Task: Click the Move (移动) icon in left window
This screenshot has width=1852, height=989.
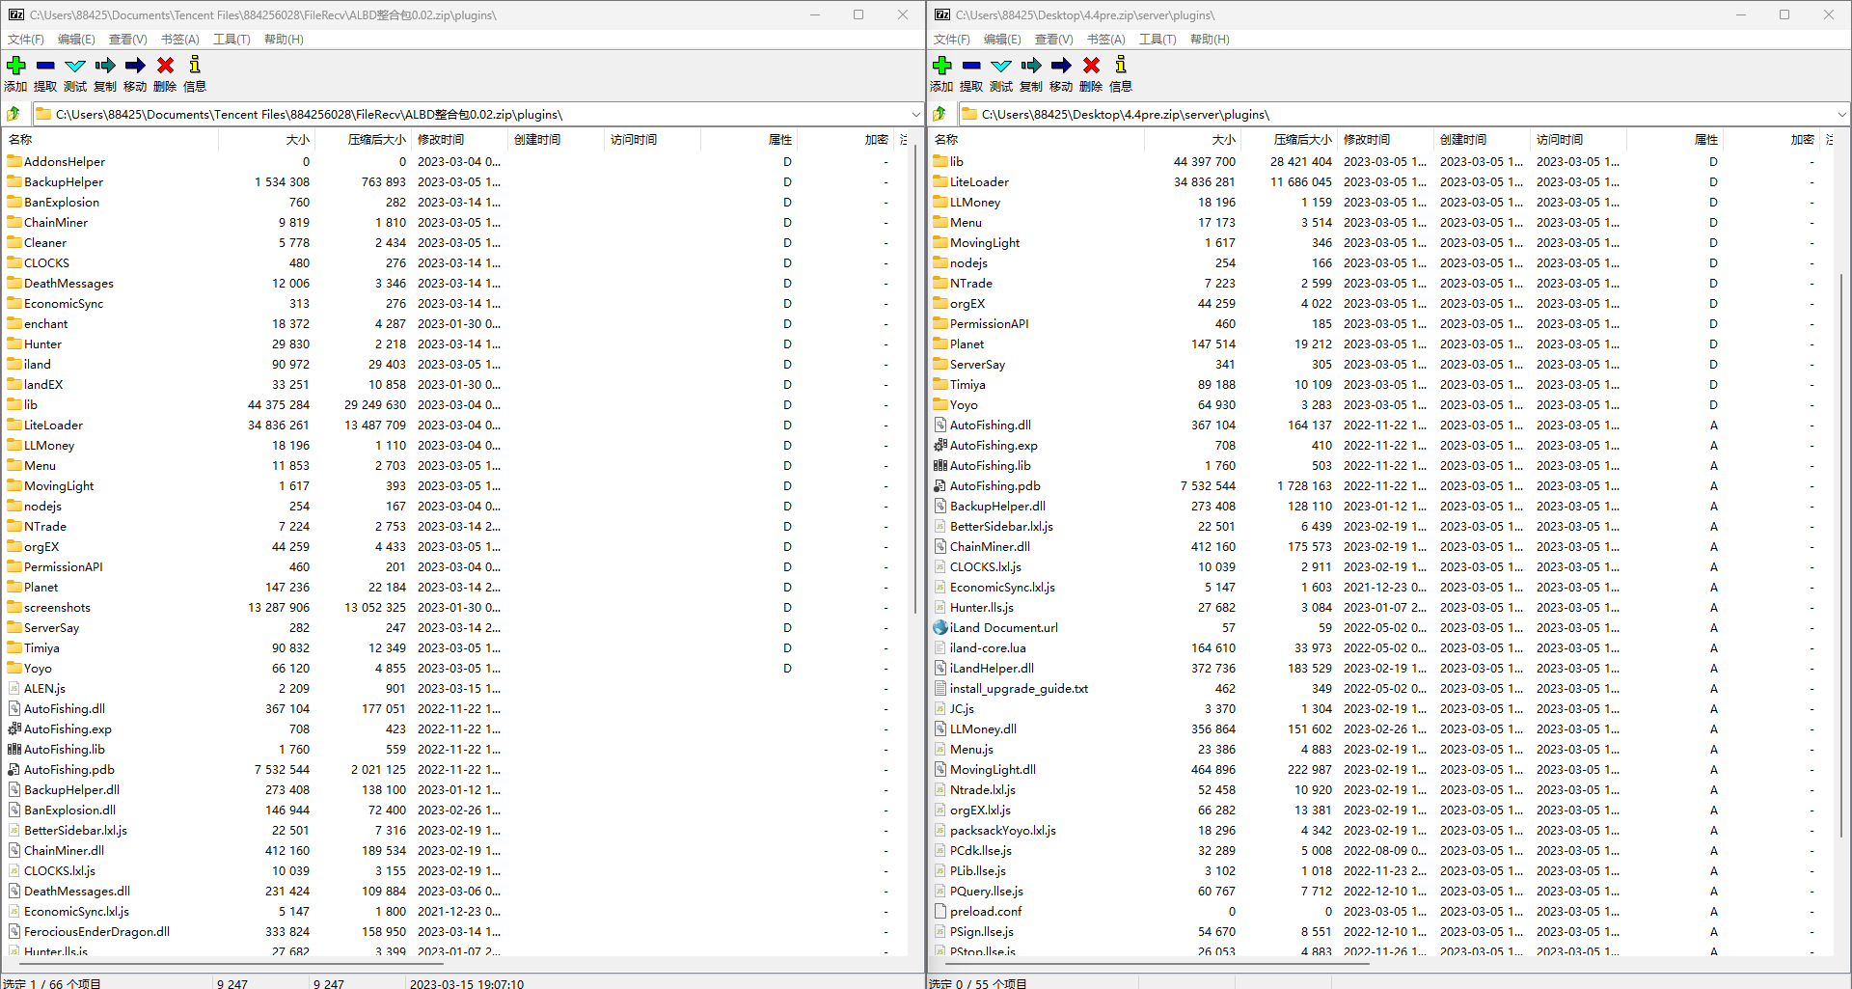Action: pyautogui.click(x=135, y=66)
